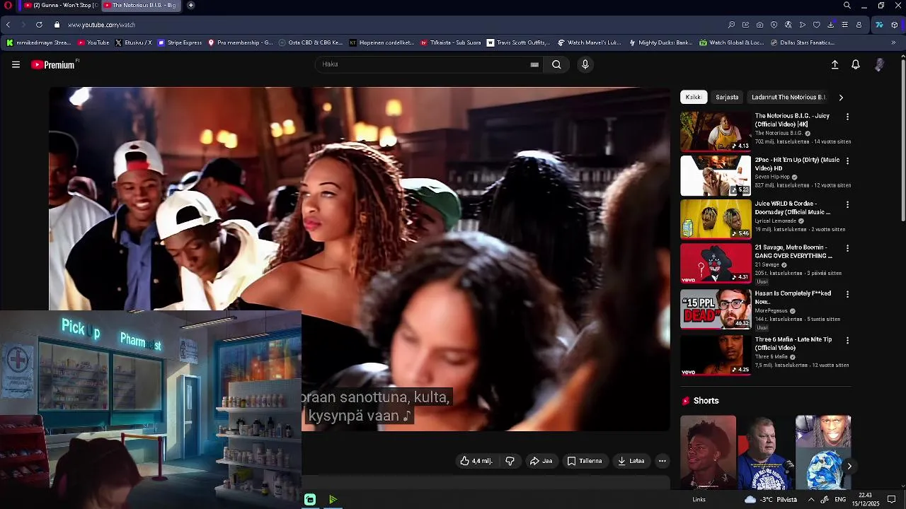Open the YouTube account avatar menu
Image resolution: width=906 pixels, height=509 pixels.
click(x=880, y=64)
